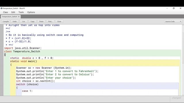Click the Cut button
This screenshot has height=103, width=184.
point(24,21)
